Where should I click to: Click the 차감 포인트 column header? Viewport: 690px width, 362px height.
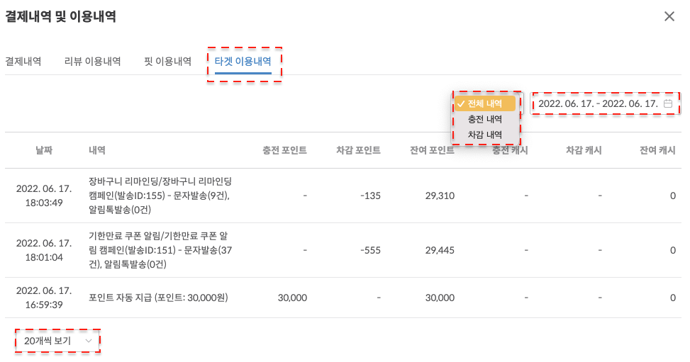[358, 150]
